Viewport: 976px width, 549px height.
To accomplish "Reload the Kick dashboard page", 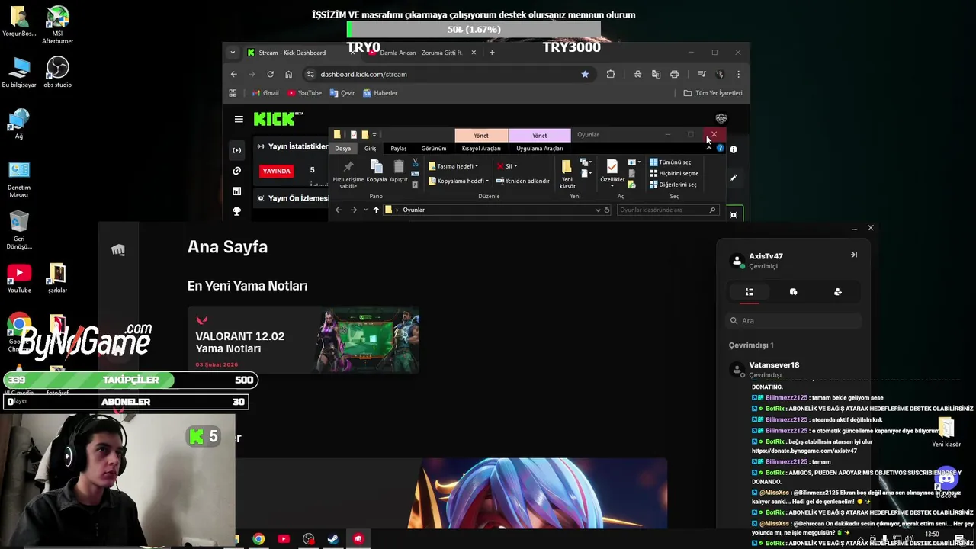I will point(270,74).
